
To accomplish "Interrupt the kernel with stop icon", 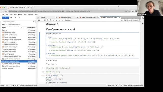I will [57, 20].
